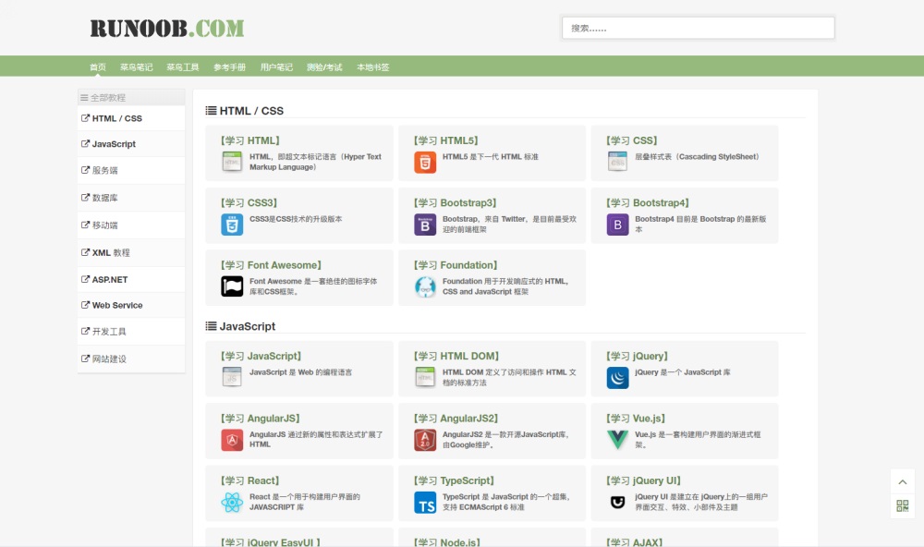
Task: Click the 'jQuery 是一个 JavaScript 库' description
Action: click(x=683, y=372)
